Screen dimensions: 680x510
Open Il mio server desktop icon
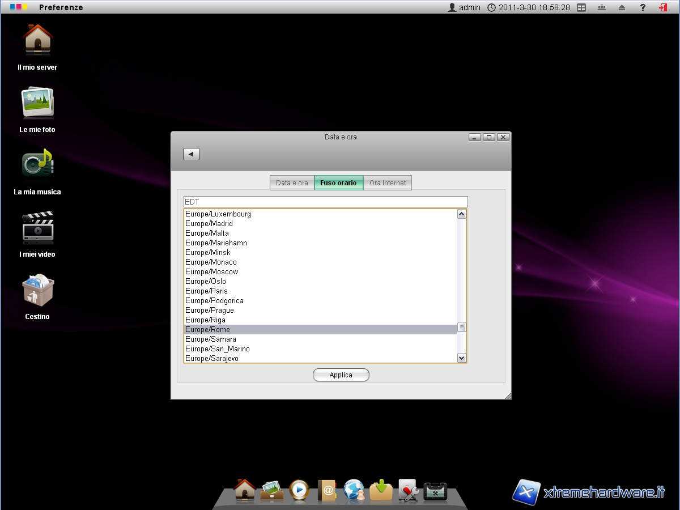[37, 41]
